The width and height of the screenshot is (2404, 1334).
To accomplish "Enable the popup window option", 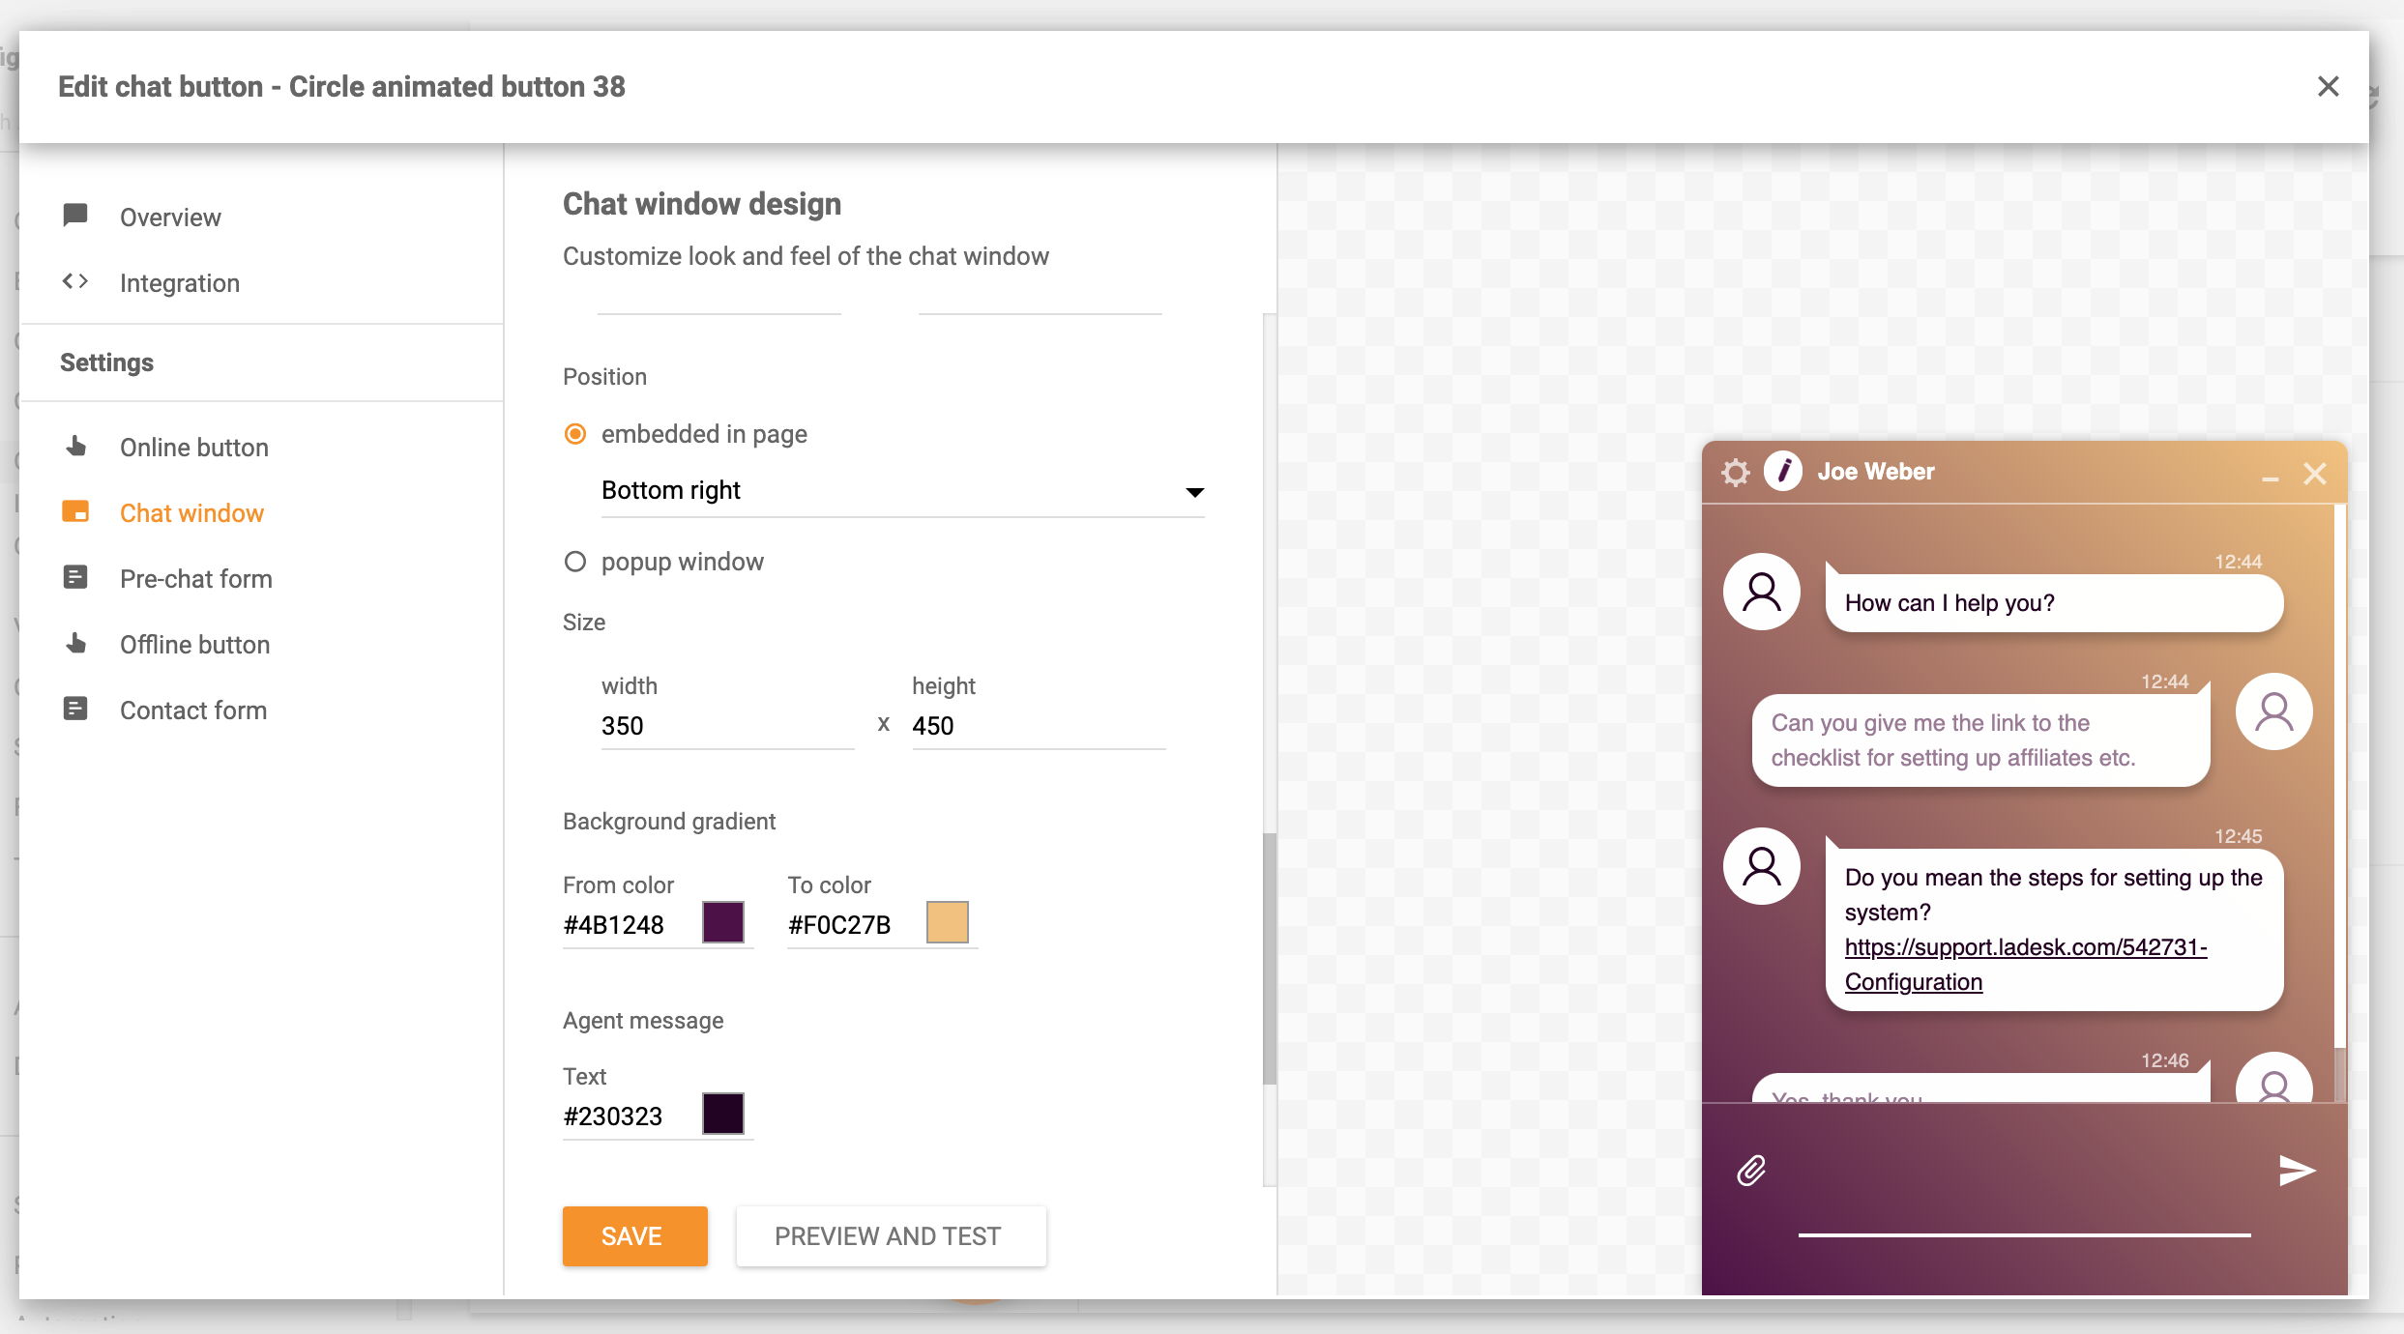I will pos(575,561).
